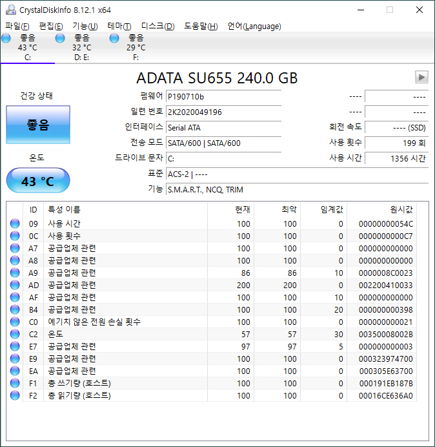Click the interface field Serial ATA
Image resolution: width=435 pixels, height=447 pixels.
point(223,127)
